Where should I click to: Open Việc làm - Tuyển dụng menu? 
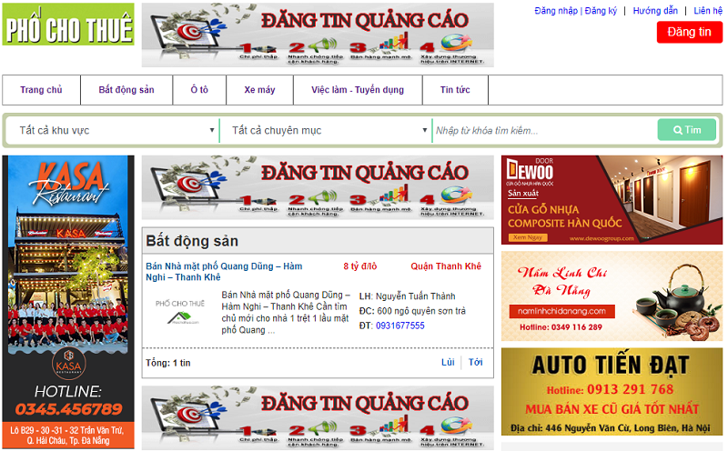click(358, 90)
